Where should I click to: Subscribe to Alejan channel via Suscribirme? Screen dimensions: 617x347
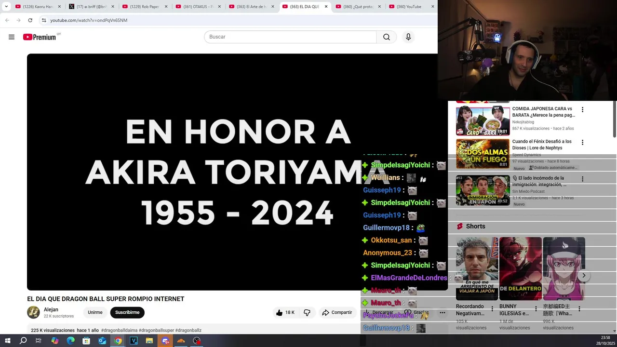tap(127, 312)
